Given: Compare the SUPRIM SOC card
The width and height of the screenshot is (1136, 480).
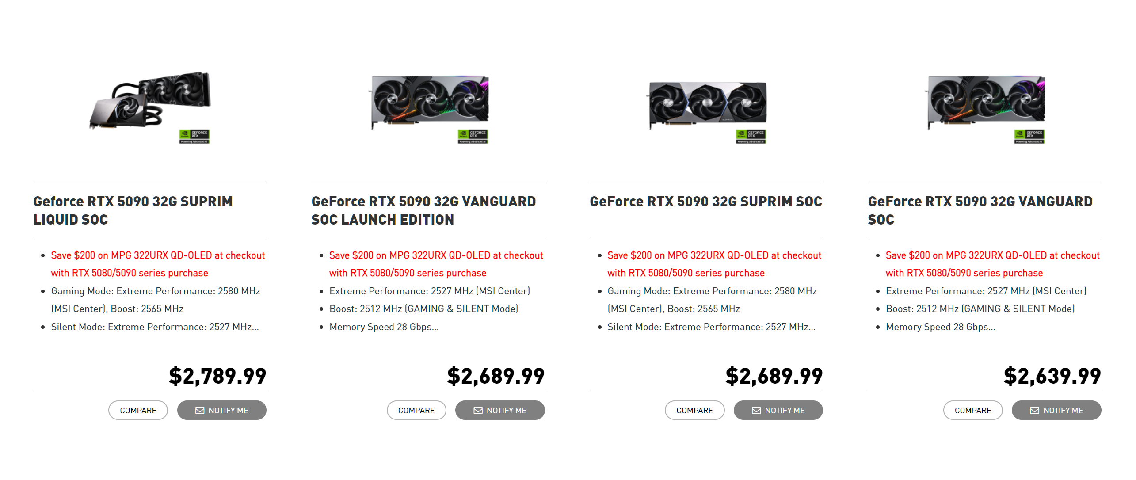Looking at the screenshot, I should (x=694, y=411).
